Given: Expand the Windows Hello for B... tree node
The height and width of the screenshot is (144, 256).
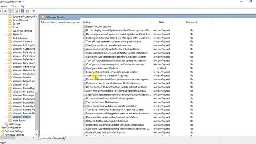Looking at the screenshot, I should [x=6, y=70].
